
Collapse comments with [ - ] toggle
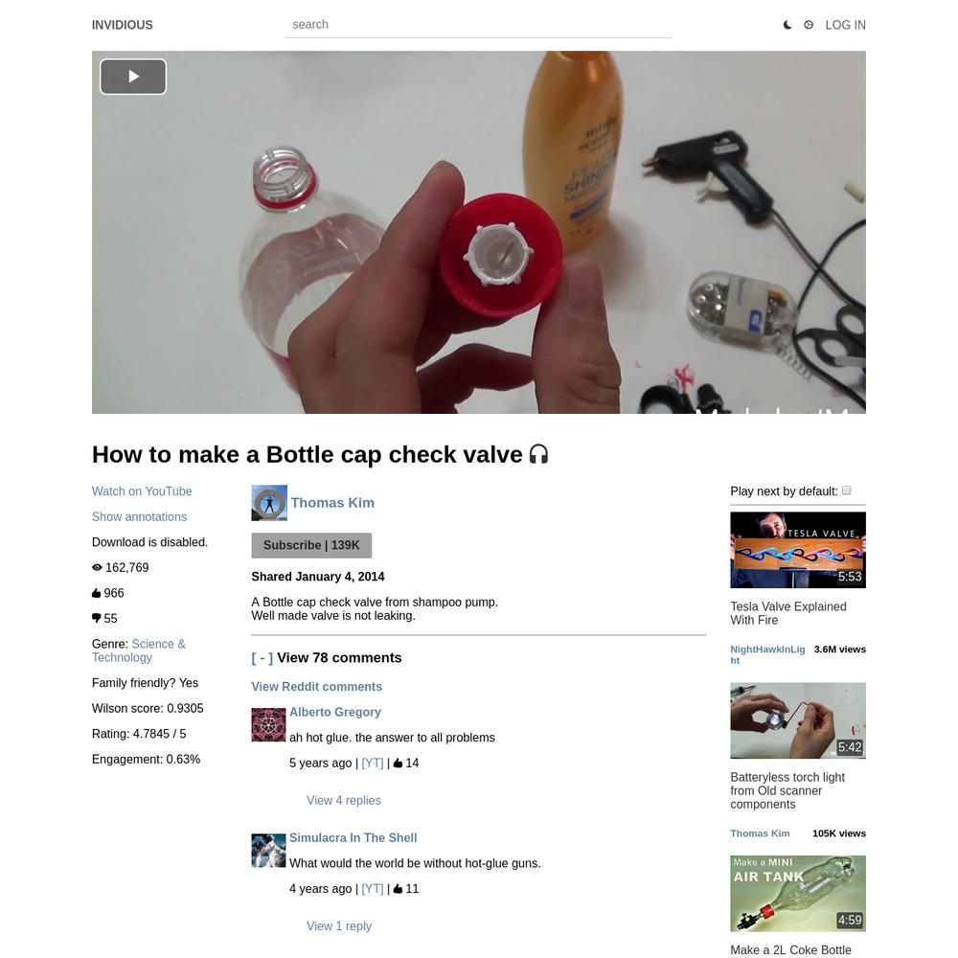click(262, 658)
